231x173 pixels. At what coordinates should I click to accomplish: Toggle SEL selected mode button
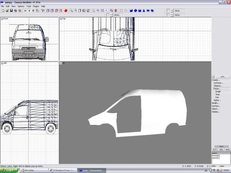tap(221, 149)
